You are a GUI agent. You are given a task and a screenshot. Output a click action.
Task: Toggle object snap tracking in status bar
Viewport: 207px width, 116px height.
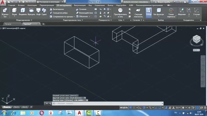tap(156, 108)
